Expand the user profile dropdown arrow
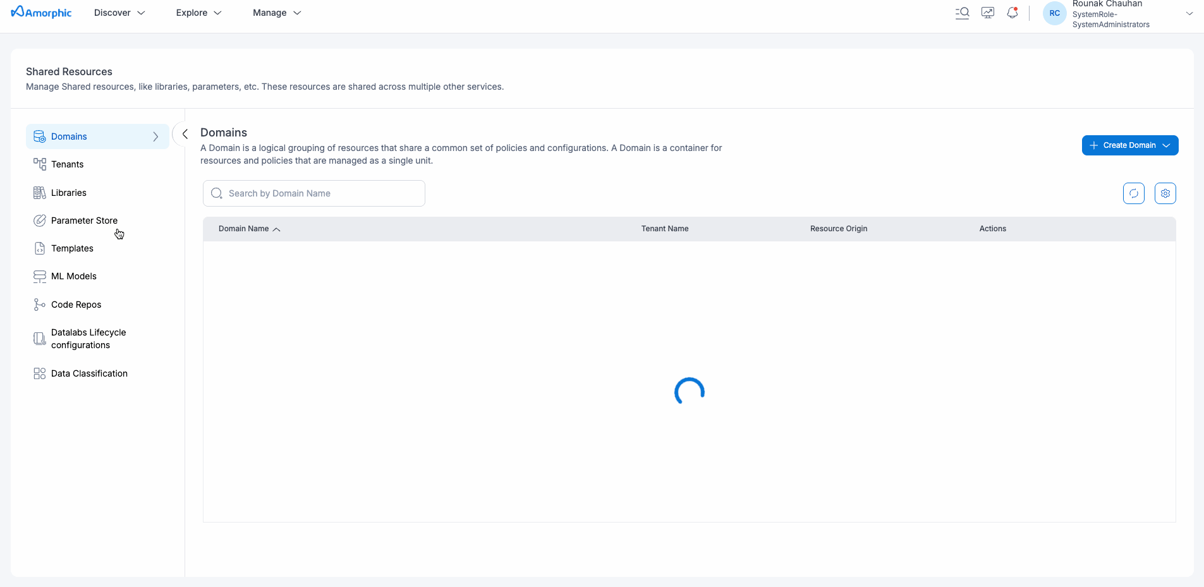The height and width of the screenshot is (587, 1204). (x=1189, y=13)
